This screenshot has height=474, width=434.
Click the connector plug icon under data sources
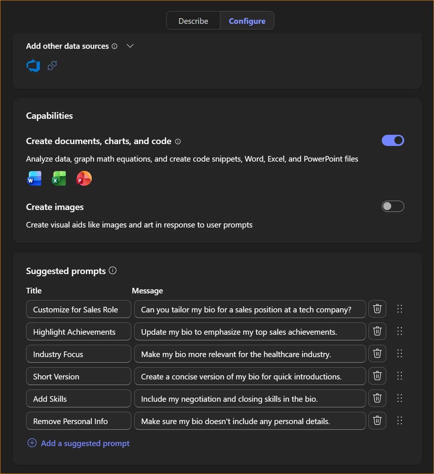point(52,66)
